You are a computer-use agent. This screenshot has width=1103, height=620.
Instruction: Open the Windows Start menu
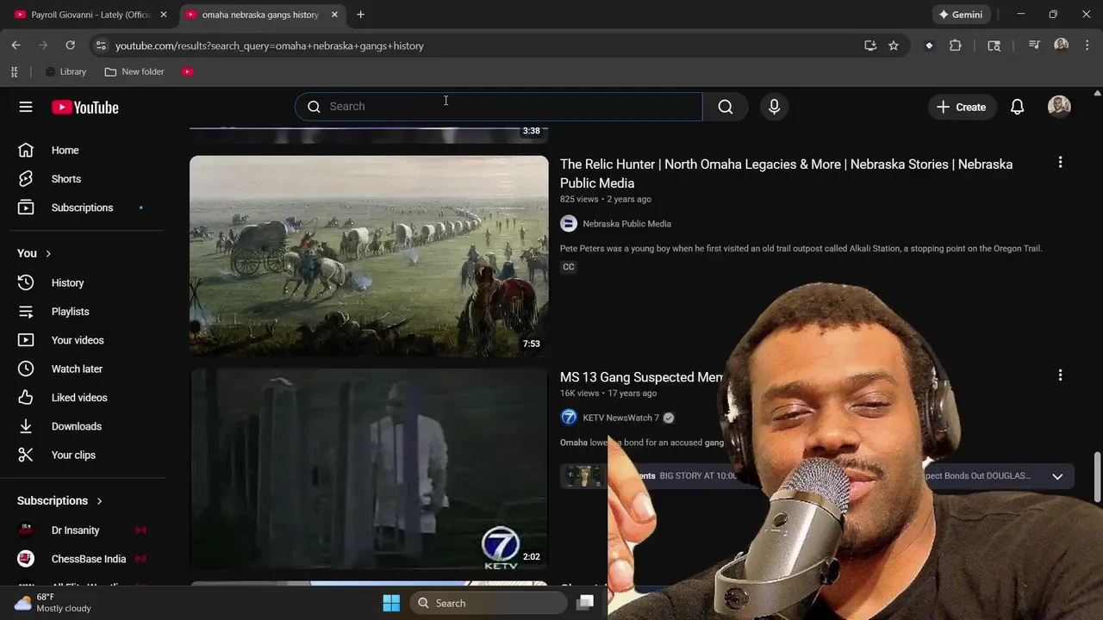click(x=391, y=603)
